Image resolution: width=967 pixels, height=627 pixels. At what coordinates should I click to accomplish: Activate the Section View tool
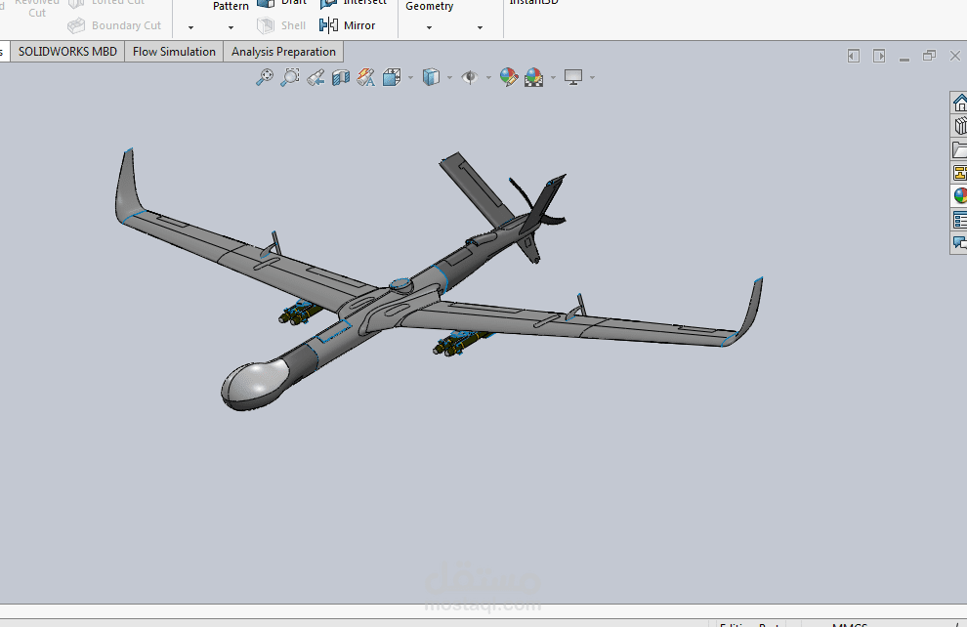coord(342,77)
